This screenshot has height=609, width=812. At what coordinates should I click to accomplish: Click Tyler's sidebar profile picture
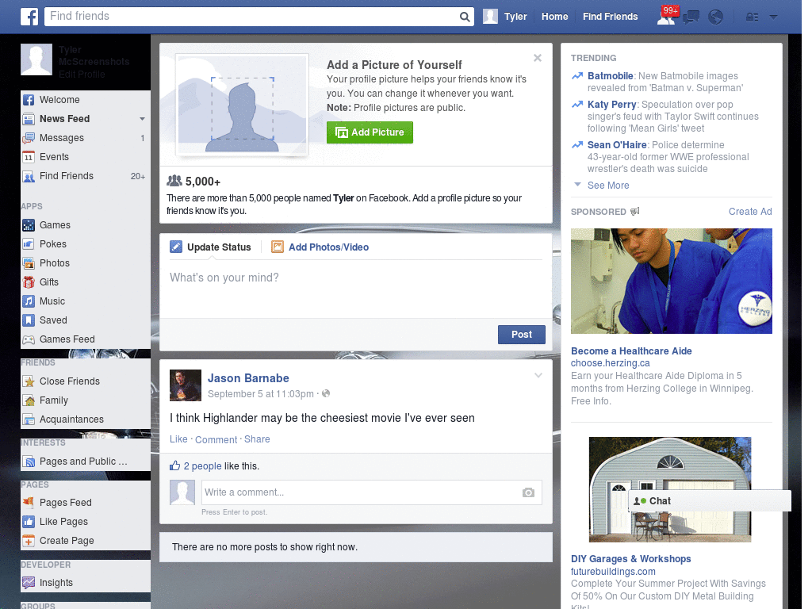pos(36,59)
